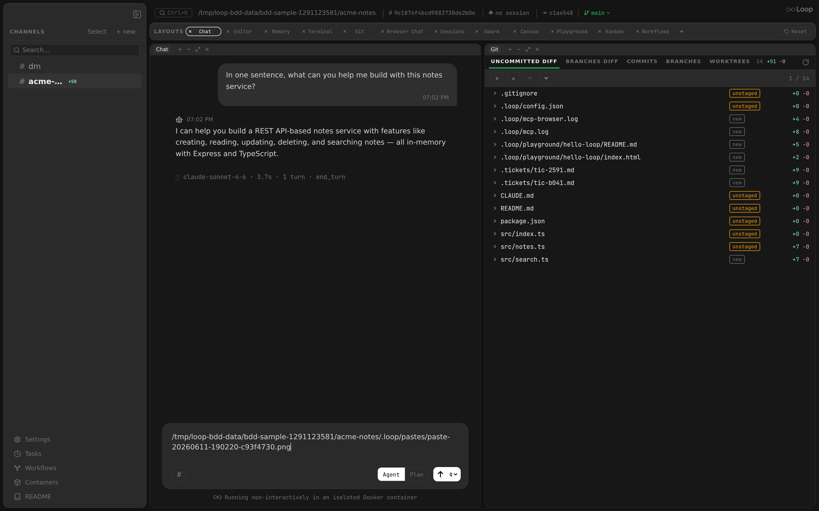Click Select in the channels header
This screenshot has height=511, width=819.
(97, 31)
